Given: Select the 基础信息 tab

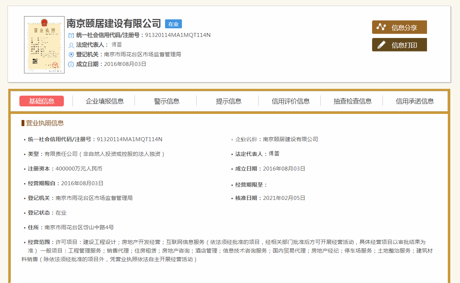Looking at the screenshot, I should pos(42,101).
